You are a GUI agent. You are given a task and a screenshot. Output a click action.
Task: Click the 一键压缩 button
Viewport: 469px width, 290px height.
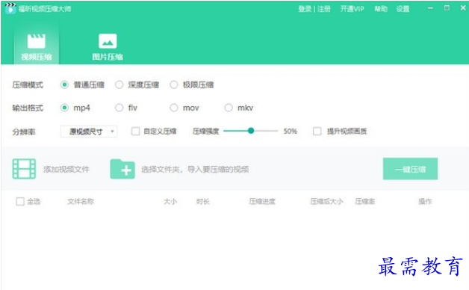(x=410, y=169)
